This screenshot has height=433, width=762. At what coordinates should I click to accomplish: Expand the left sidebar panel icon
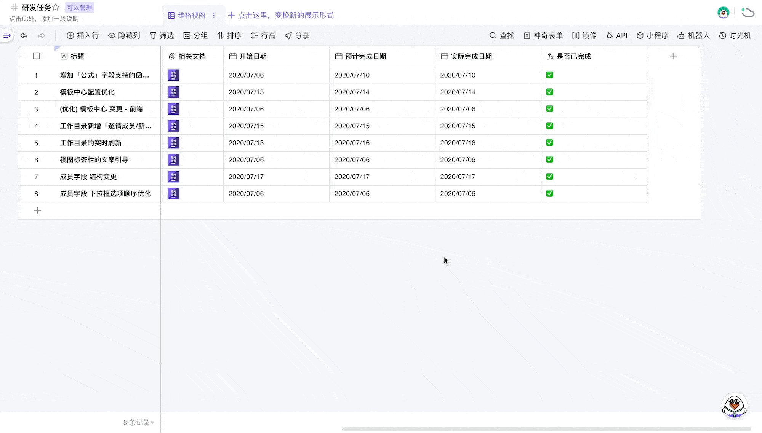click(6, 35)
